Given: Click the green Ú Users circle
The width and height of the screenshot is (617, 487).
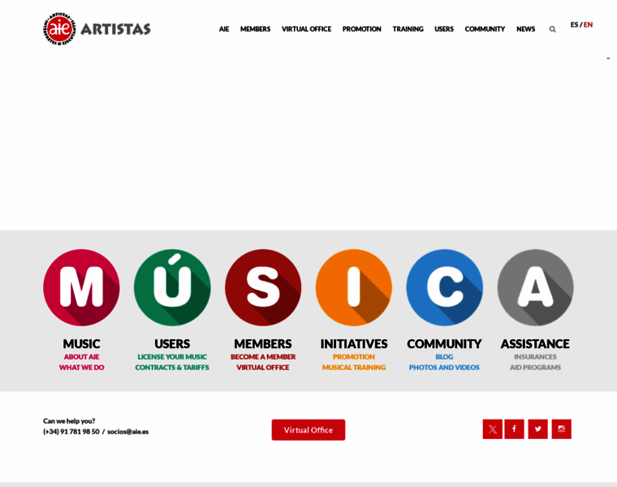Looking at the screenshot, I should tap(172, 287).
